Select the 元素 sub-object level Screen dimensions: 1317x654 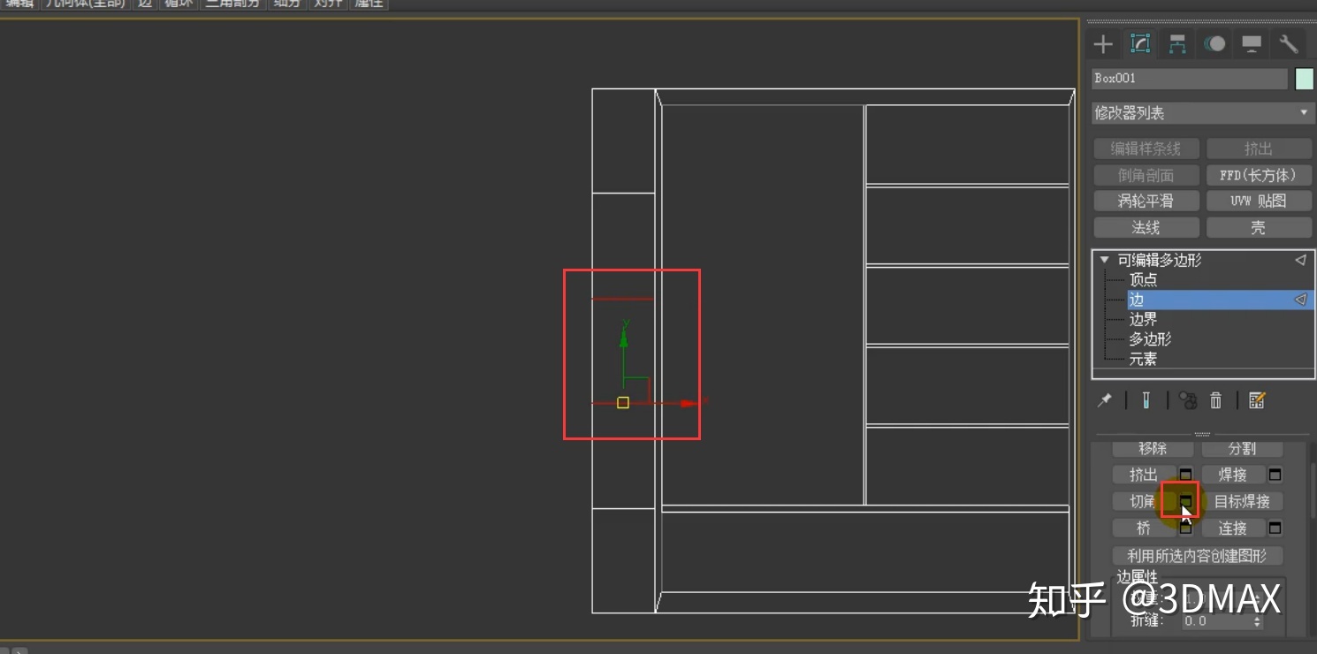point(1143,359)
